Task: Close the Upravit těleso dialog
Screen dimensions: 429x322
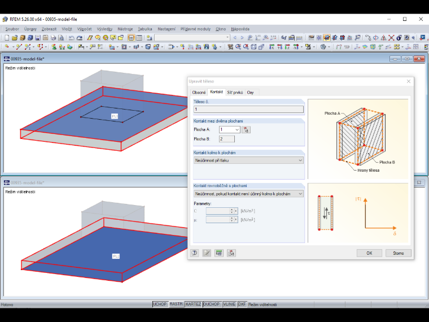Action: [x=409, y=81]
